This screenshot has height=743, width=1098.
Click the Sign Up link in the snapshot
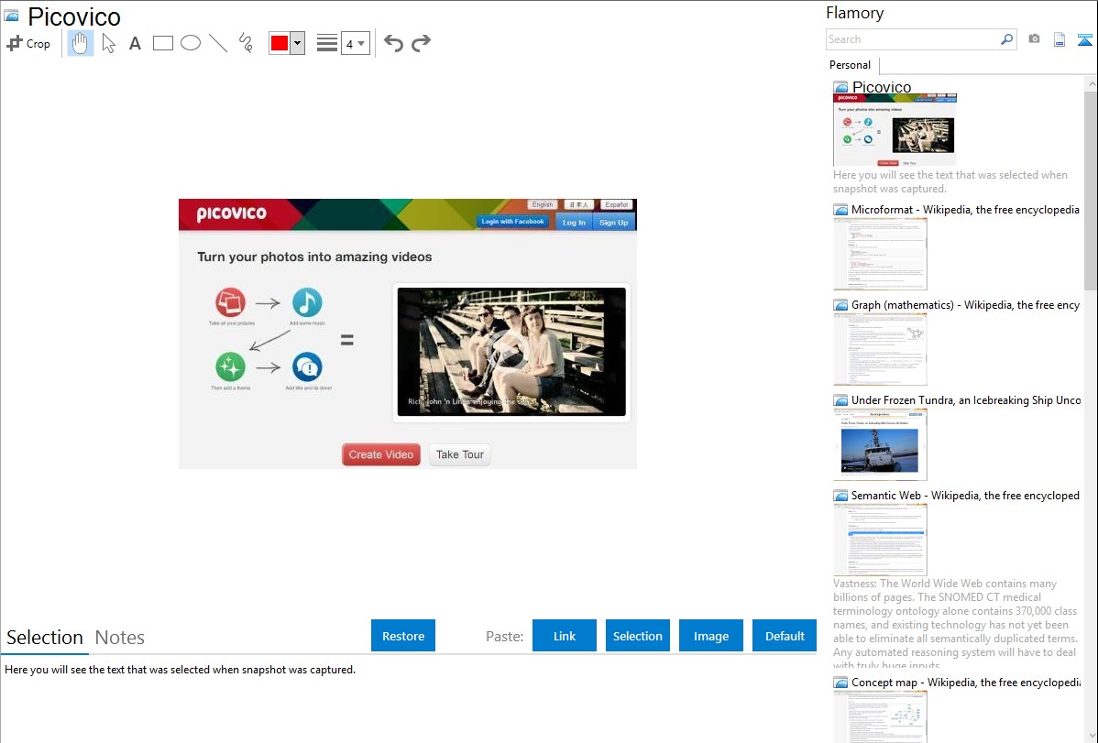[613, 222]
